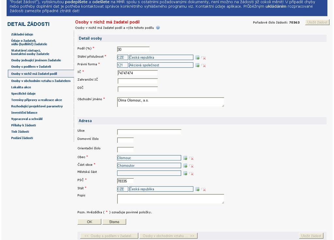Click the Orientační číslo field
Screen dimensions: 334x240
coord(126,149)
